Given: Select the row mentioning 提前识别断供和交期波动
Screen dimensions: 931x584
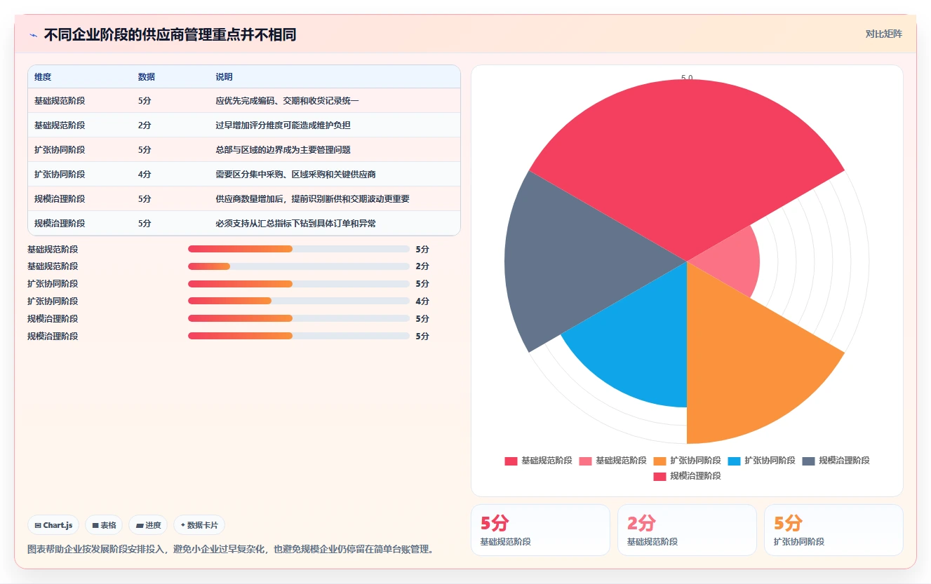Looking at the screenshot, I should (244, 199).
